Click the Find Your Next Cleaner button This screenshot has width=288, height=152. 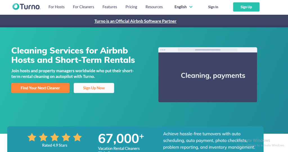[x=40, y=88]
